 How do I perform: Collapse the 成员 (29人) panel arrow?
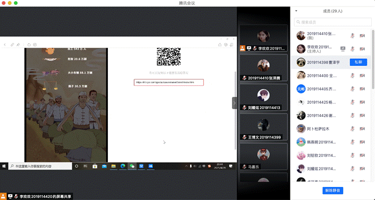296,11
